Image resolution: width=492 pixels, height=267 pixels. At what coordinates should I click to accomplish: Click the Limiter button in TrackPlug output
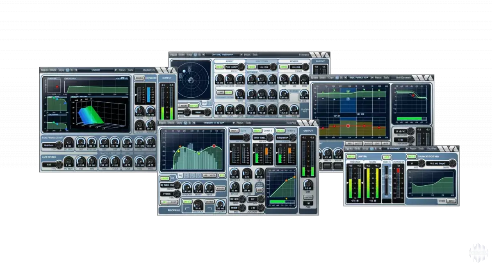click(x=308, y=197)
